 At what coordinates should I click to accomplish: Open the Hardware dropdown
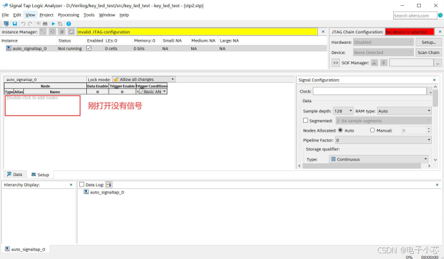(383, 42)
